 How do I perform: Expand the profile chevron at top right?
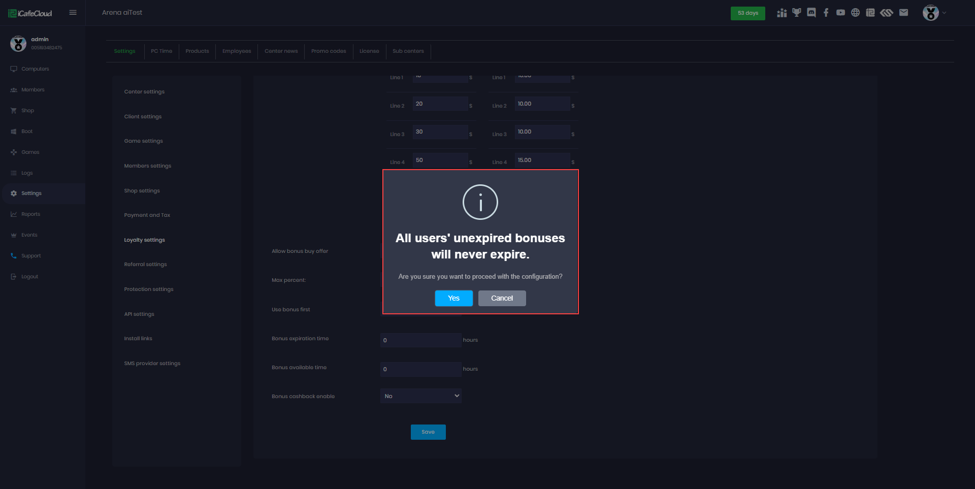(945, 13)
